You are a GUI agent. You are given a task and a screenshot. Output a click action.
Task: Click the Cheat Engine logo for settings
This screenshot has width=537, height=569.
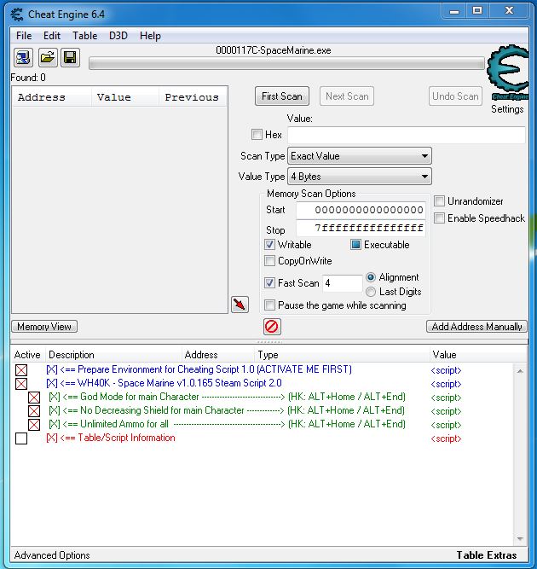(x=508, y=73)
